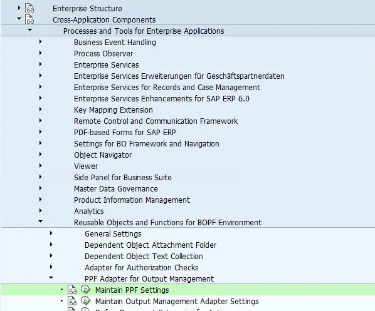Screen dimensions: 375x311
Task: Expand the Master Data Governance node
Action: [40, 188]
